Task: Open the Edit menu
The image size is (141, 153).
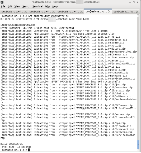Action: pos(10,6)
